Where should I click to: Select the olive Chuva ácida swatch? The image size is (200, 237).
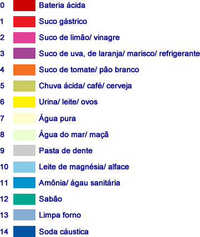point(24,86)
